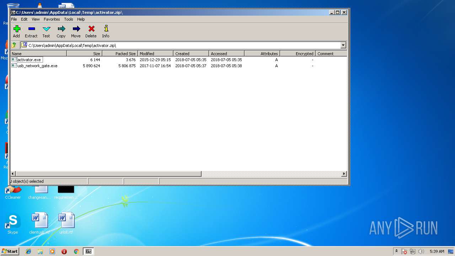The width and height of the screenshot is (455, 256).
Task: Show hidden tray icons arrow
Action: (x=396, y=251)
